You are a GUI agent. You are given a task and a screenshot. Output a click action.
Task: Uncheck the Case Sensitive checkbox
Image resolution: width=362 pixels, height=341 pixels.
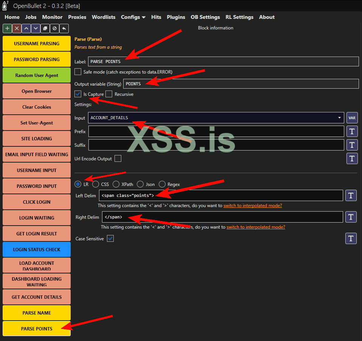tap(110, 238)
